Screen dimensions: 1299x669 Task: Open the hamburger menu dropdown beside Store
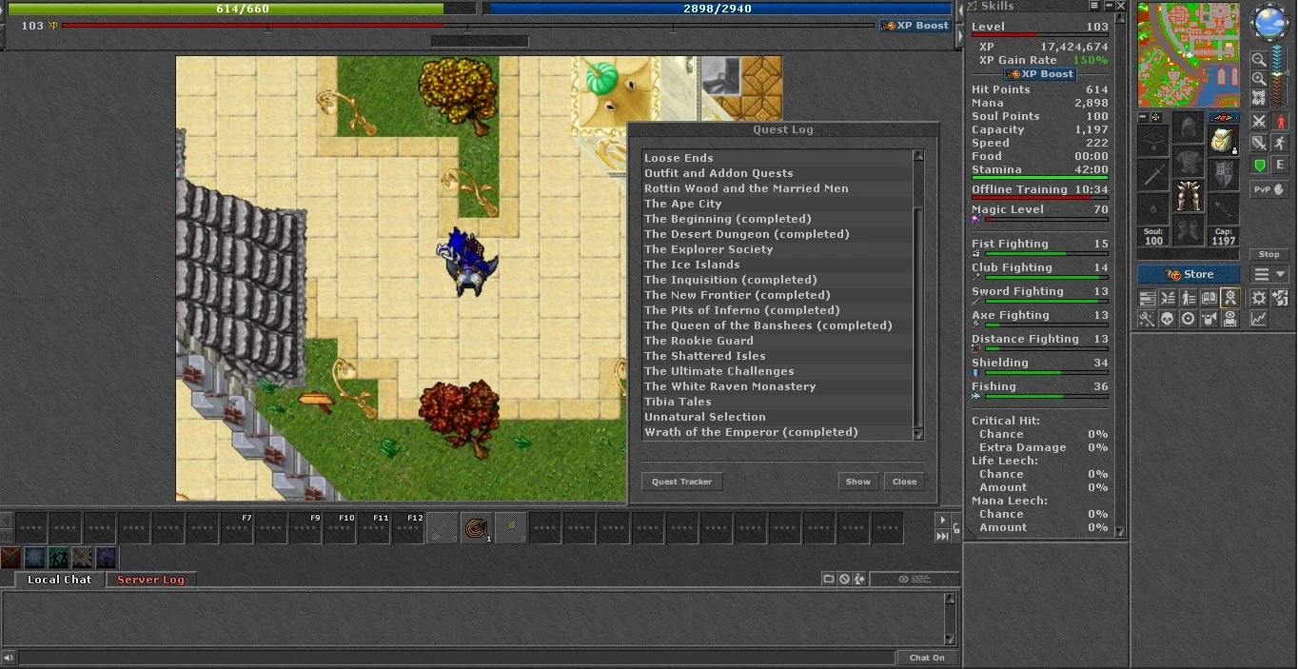point(1269,274)
